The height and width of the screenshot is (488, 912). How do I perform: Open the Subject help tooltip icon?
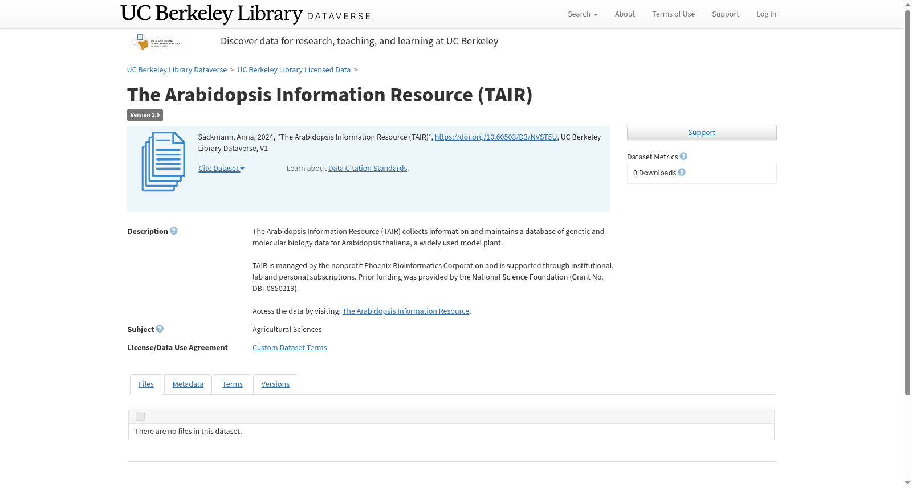tap(160, 329)
